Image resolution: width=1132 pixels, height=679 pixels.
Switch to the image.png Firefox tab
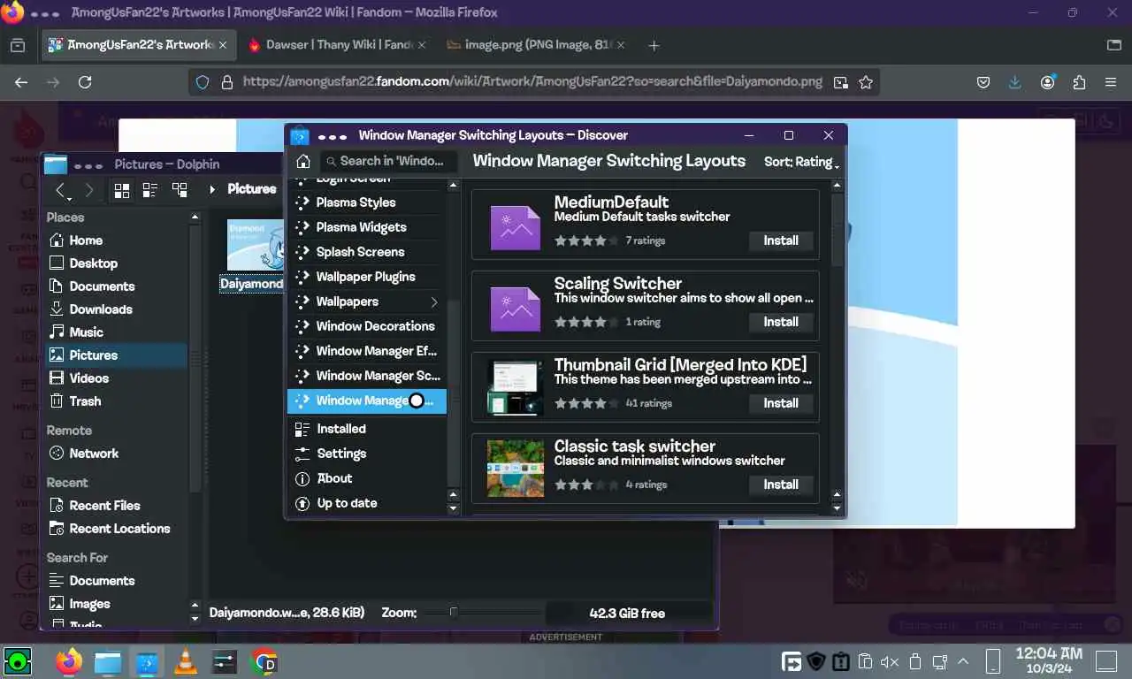(x=535, y=45)
